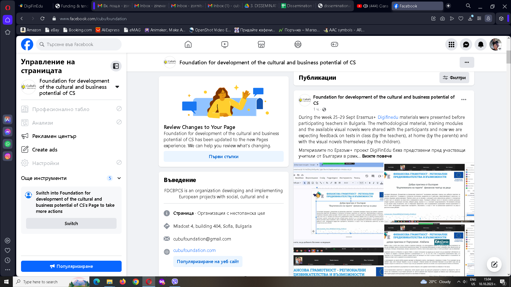The image size is (511, 287).
Task: Open the Gaming controller icon
Action: click(335, 44)
